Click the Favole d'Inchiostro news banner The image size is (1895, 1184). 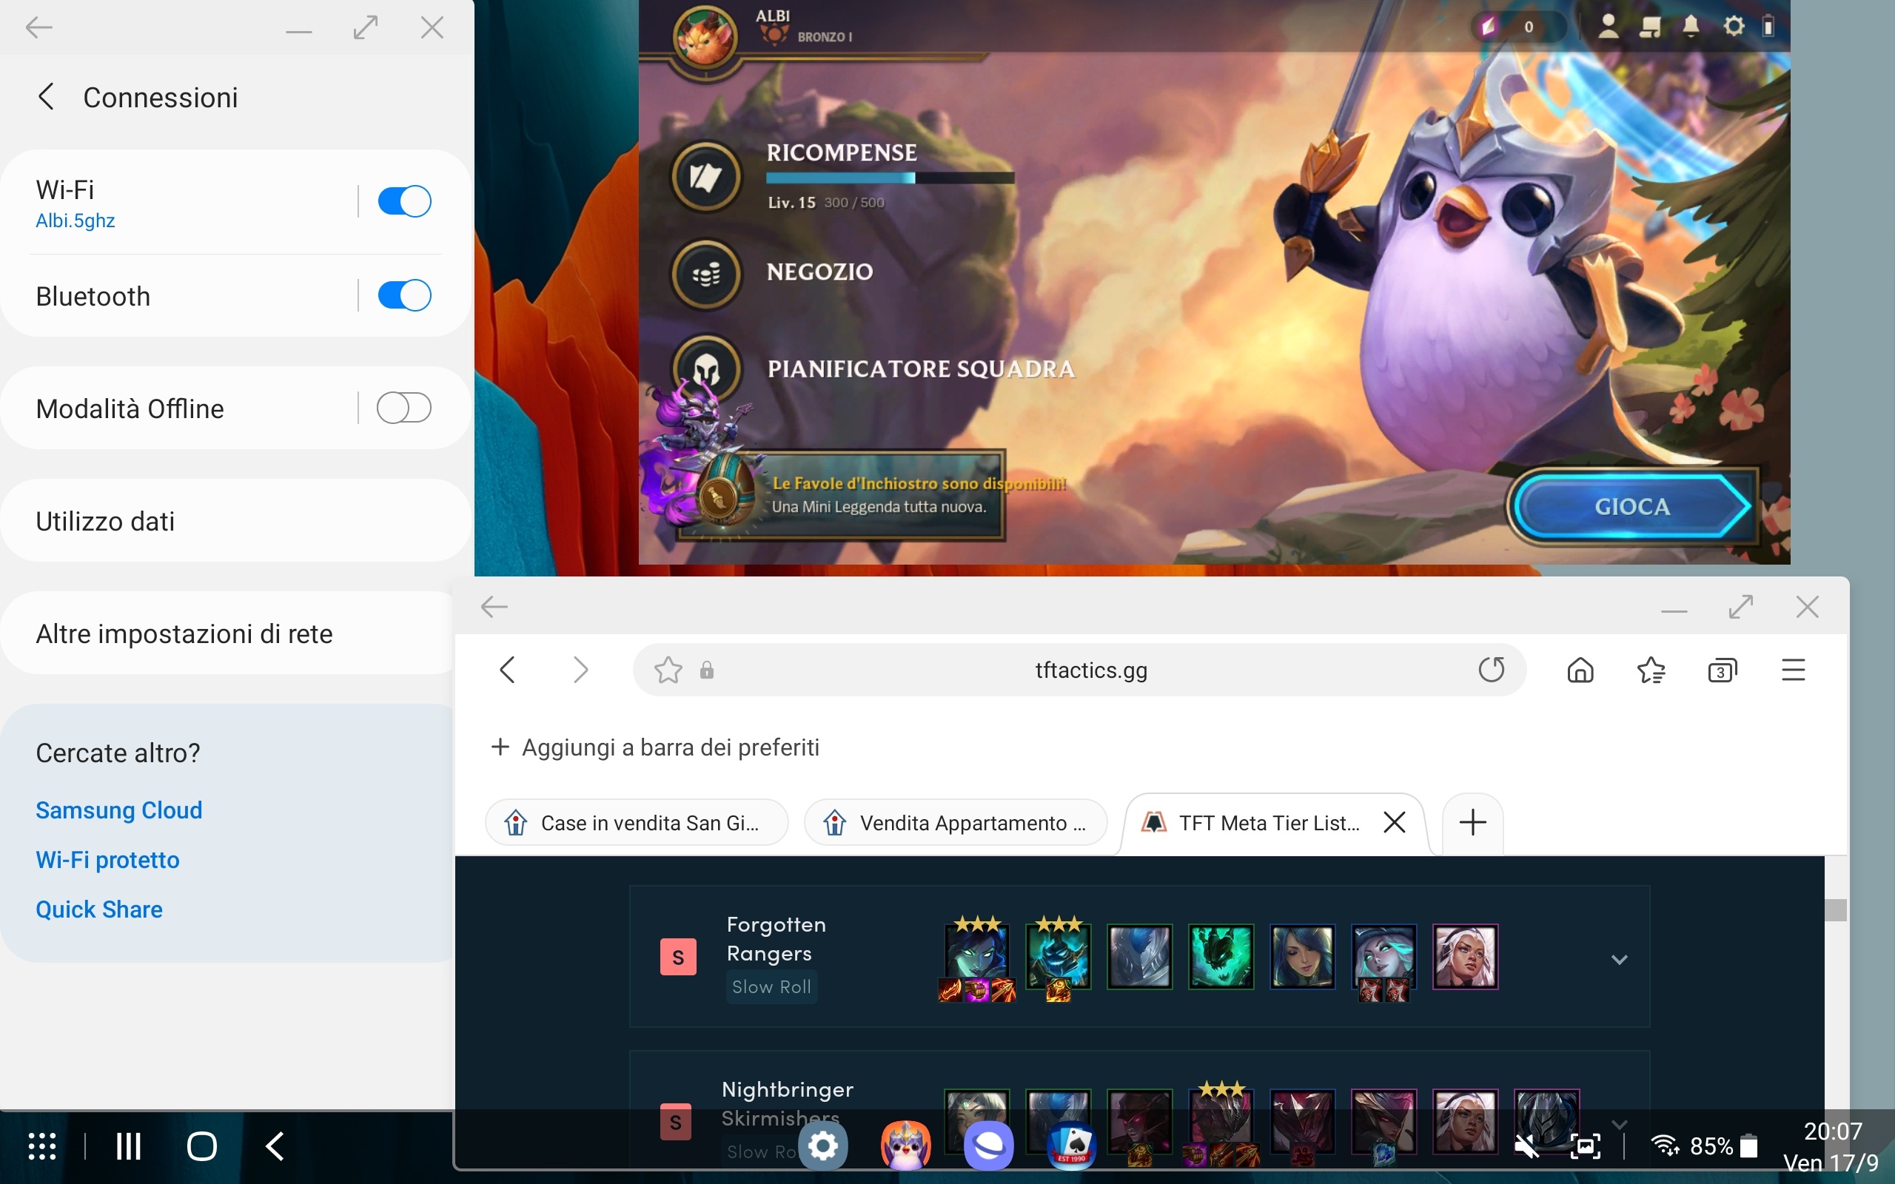[x=842, y=495]
